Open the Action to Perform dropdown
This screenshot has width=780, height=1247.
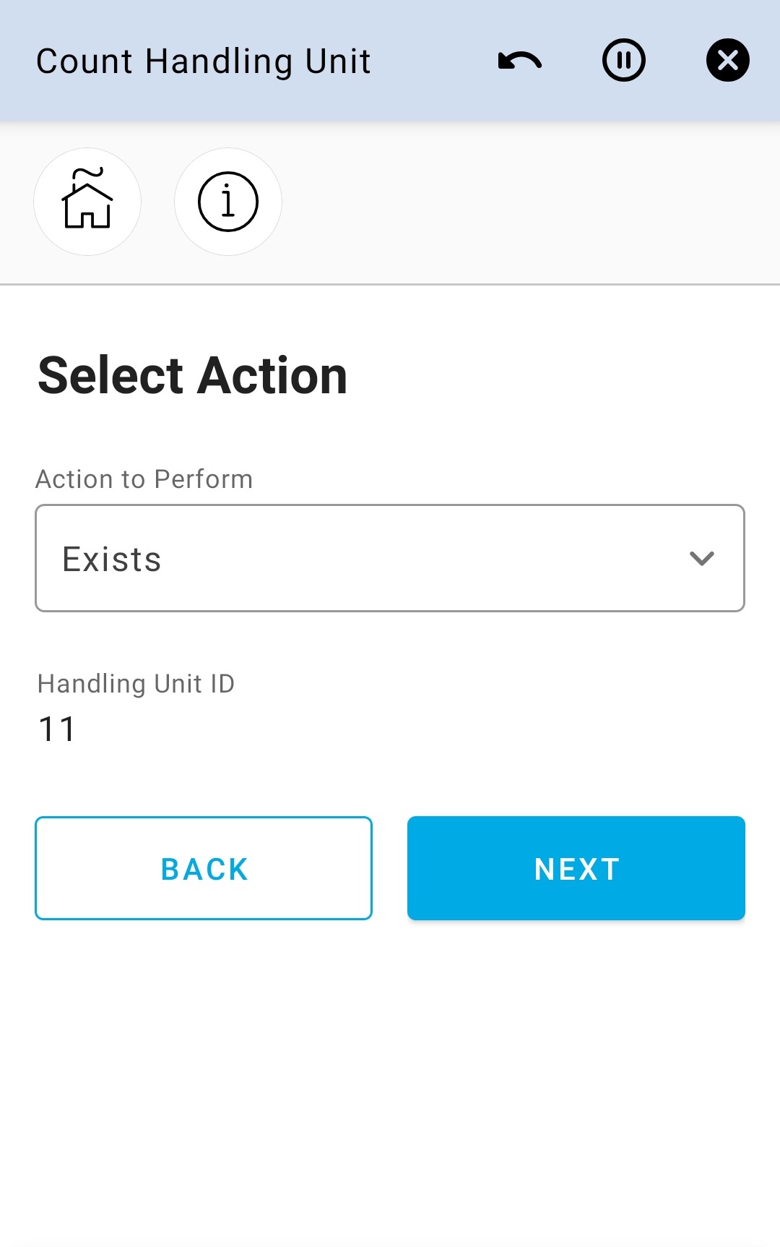(390, 558)
